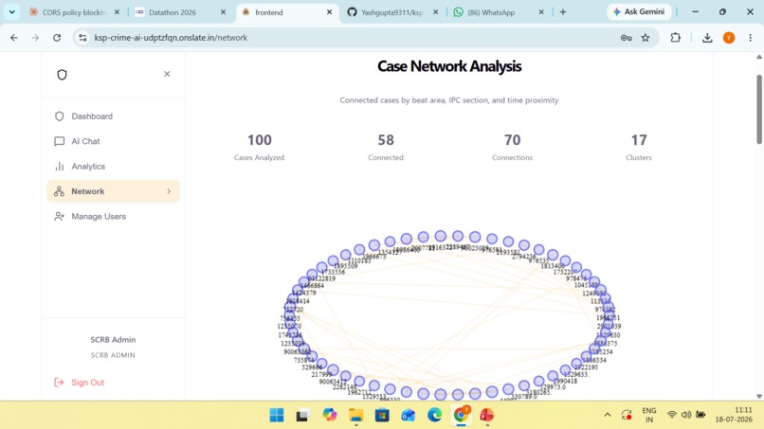The width and height of the screenshot is (764, 429).
Task: Click the graph node labeled 1733336
Action: click(333, 261)
